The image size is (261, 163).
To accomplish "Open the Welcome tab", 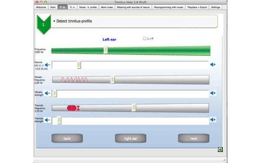I will point(41,7).
